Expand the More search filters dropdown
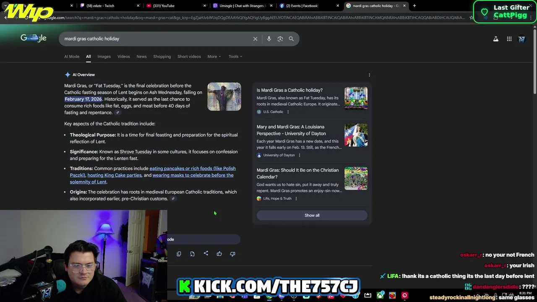The height and width of the screenshot is (302, 537). pos(214,57)
